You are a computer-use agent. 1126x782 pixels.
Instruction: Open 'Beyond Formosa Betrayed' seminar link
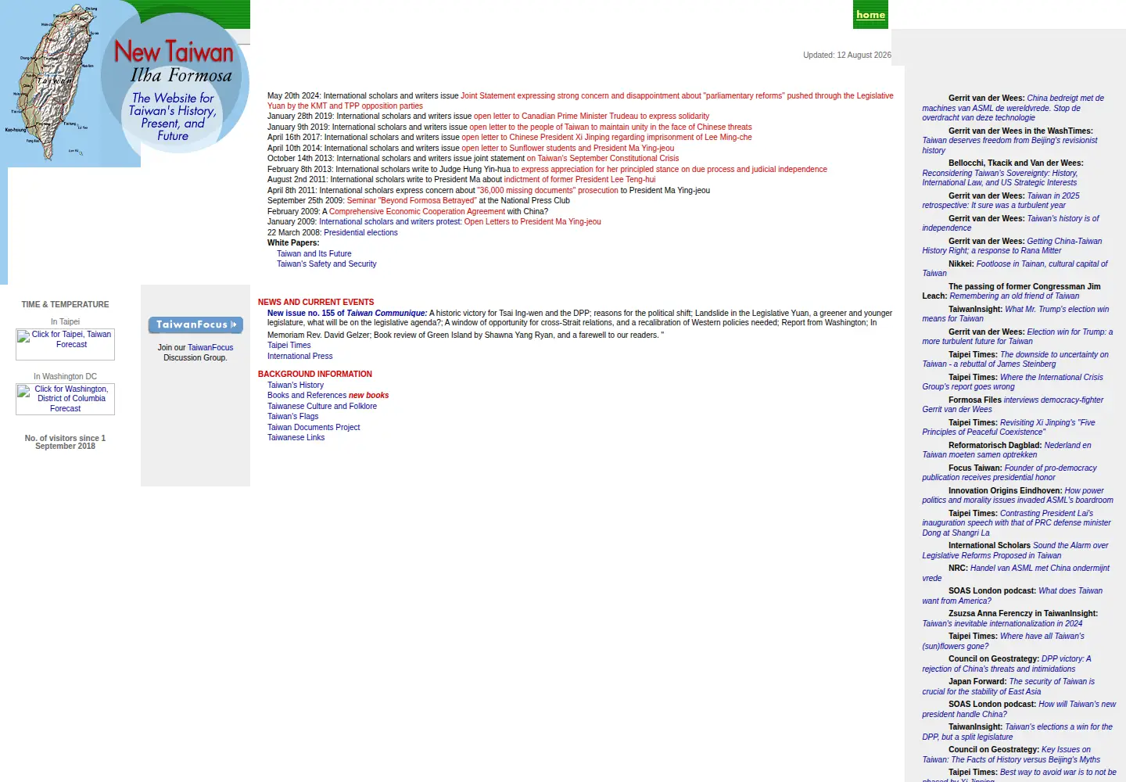pyautogui.click(x=411, y=201)
